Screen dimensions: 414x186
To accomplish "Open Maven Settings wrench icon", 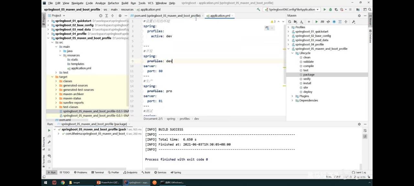I will point(354,22).
